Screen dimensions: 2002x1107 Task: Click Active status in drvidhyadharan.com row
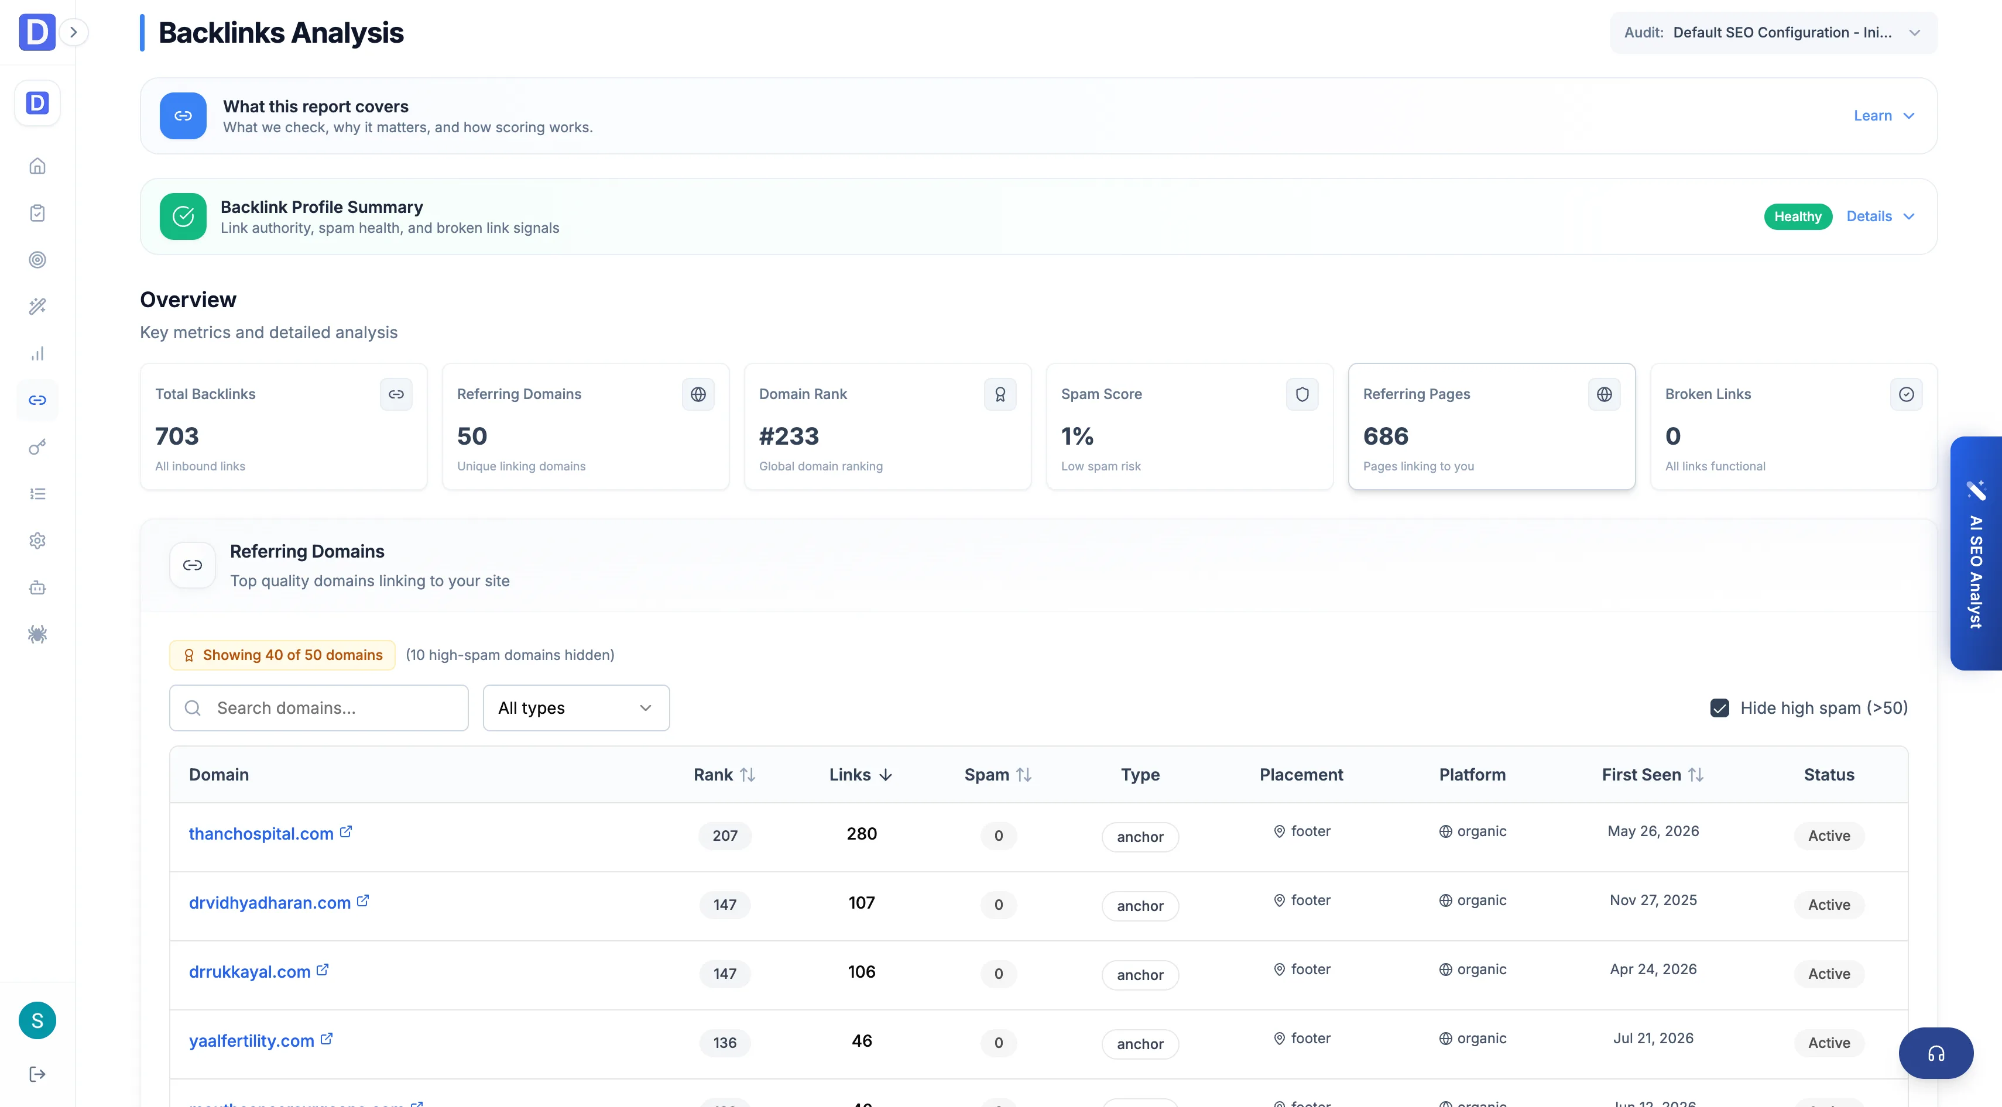pyautogui.click(x=1829, y=904)
